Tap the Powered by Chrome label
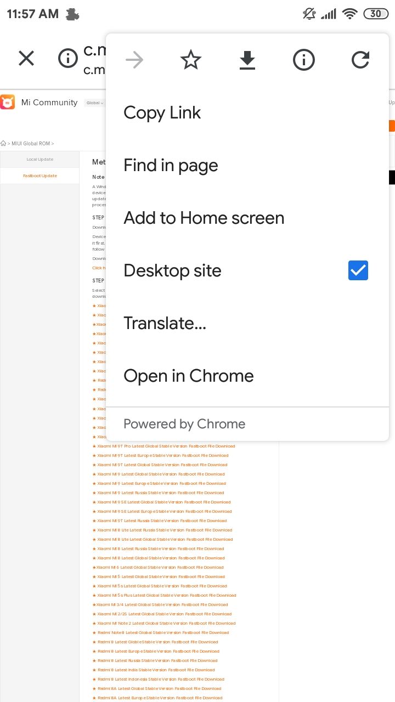Image resolution: width=395 pixels, height=702 pixels. pyautogui.click(x=184, y=424)
